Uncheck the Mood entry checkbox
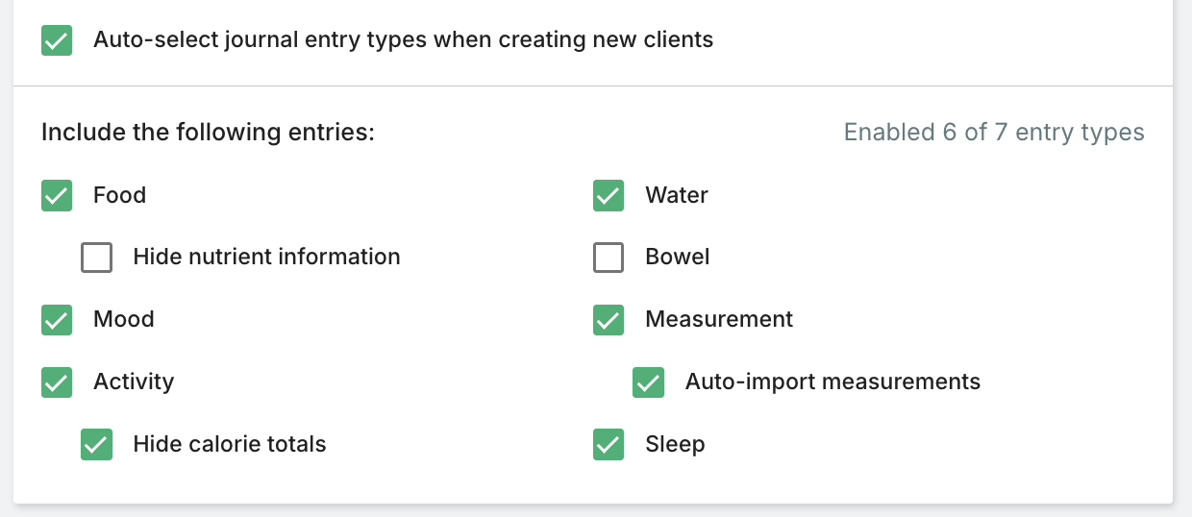Screen dimensions: 1192x517 tap(57, 319)
